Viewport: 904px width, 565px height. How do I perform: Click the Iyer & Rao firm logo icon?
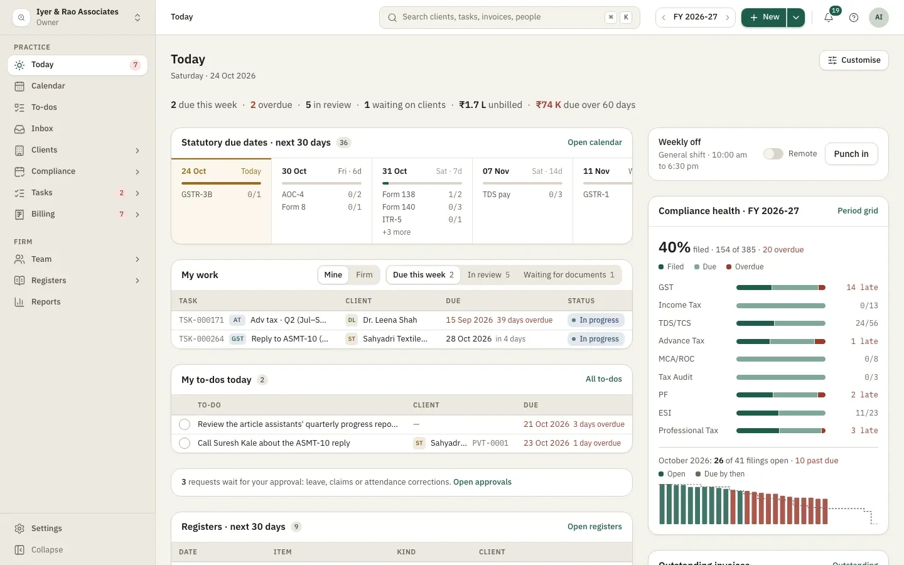(21, 18)
